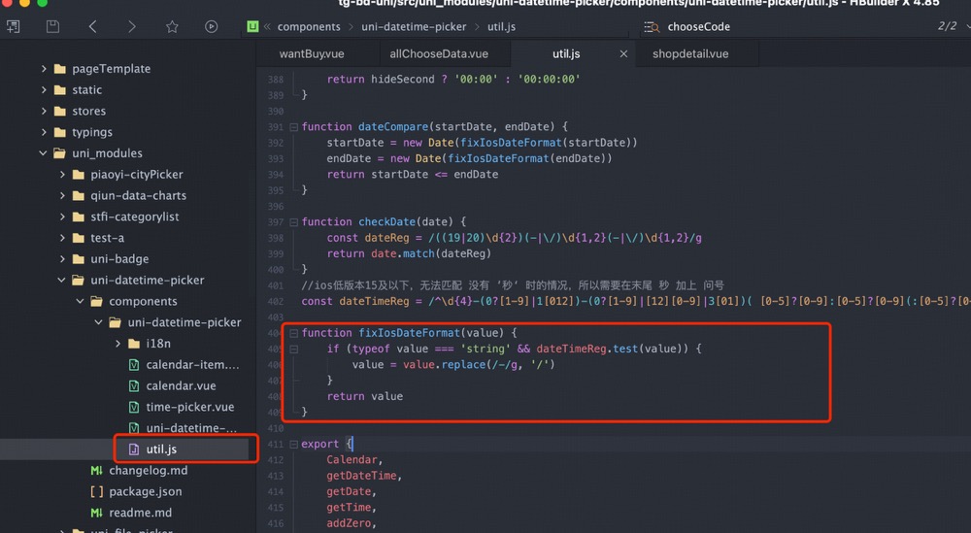Open calendar.vue in the file tree
Image resolution: width=971 pixels, height=533 pixels.
(x=181, y=385)
